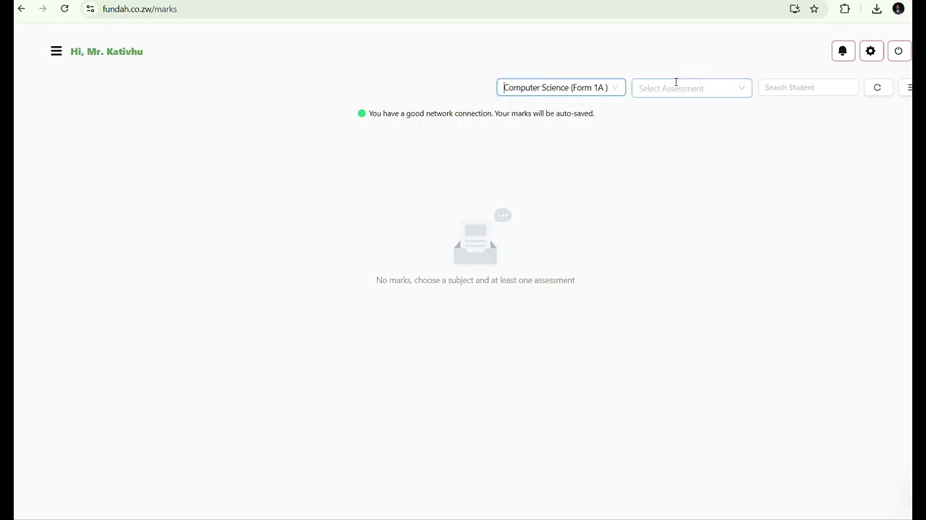The image size is (926, 520).
Task: Open browser downloads
Action: (877, 9)
